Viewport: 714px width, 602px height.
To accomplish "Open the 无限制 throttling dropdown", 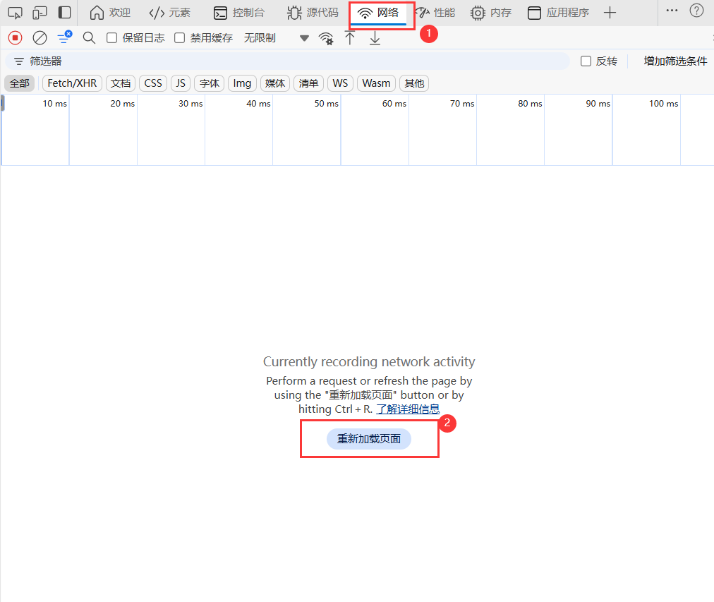I will [x=276, y=38].
